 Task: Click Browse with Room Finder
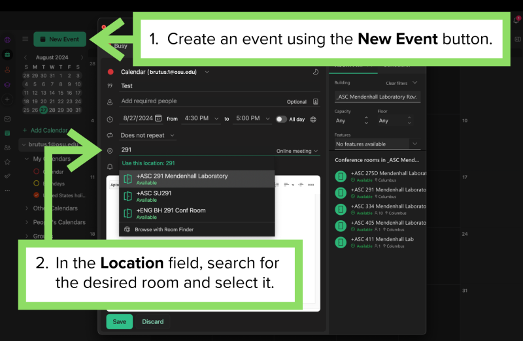tap(197, 229)
